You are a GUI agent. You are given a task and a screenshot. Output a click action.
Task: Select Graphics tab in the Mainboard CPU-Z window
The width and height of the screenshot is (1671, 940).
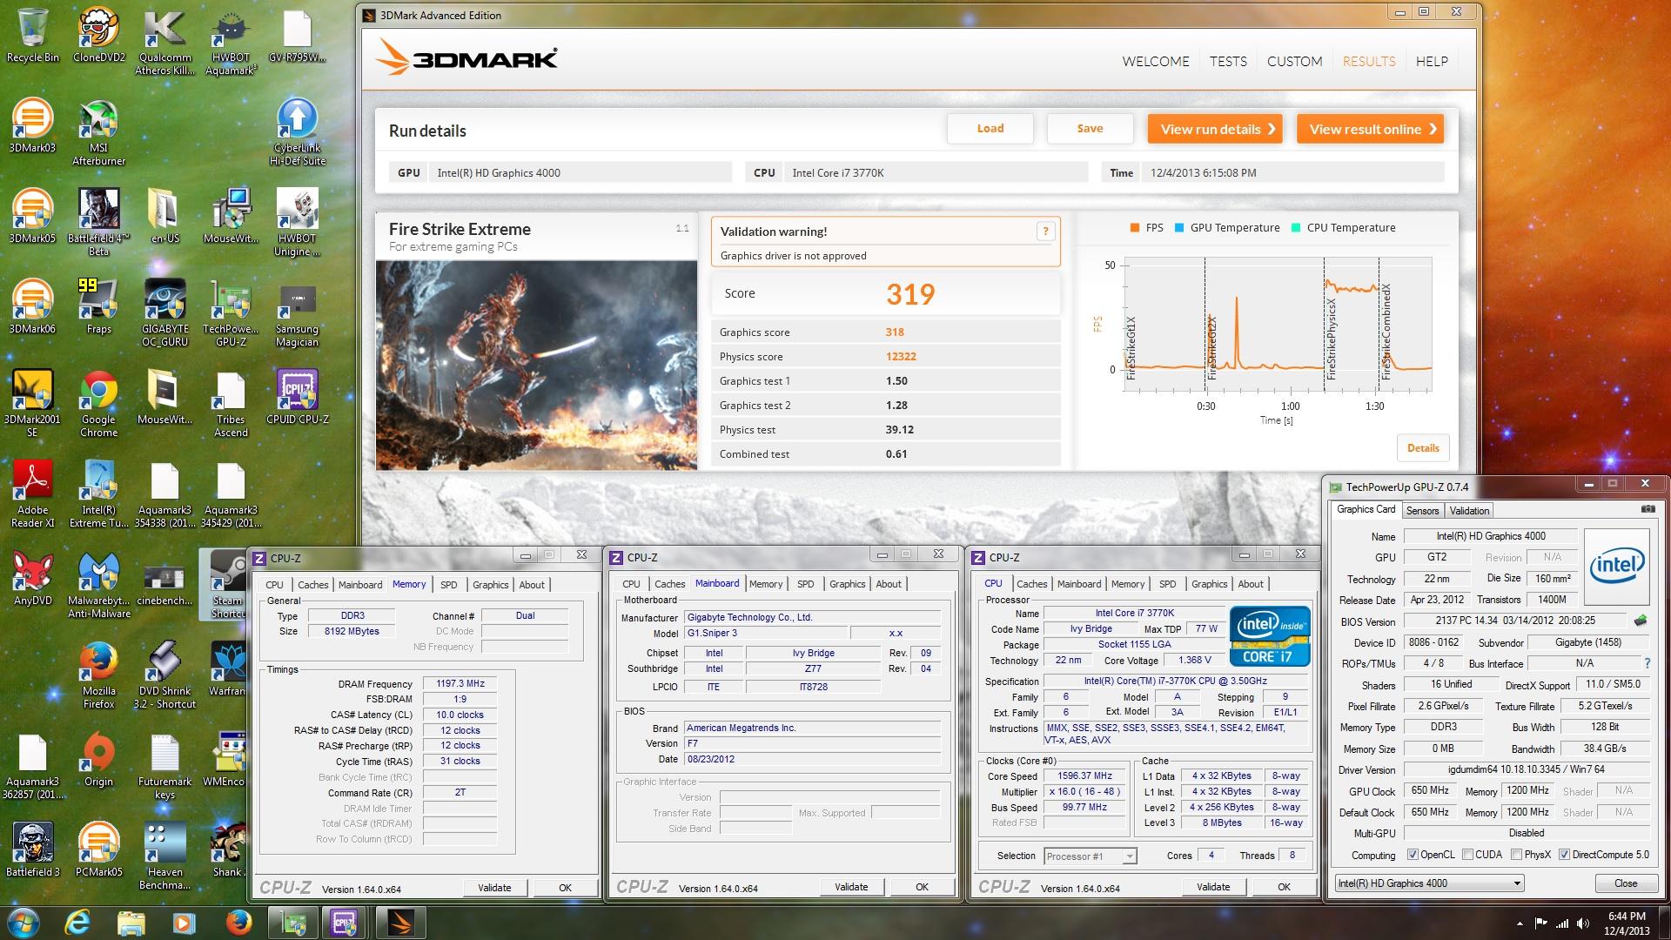pyautogui.click(x=847, y=584)
